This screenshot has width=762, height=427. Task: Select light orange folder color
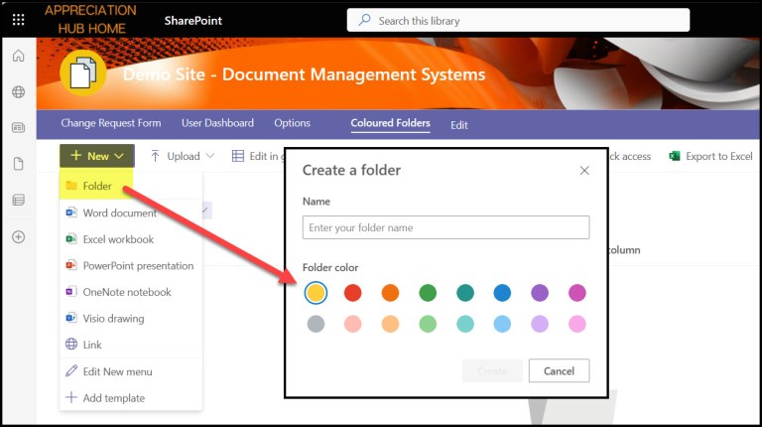(390, 324)
